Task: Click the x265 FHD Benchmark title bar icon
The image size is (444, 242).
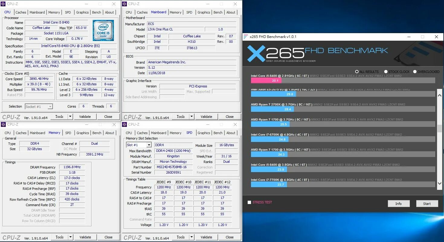Action: (246, 37)
